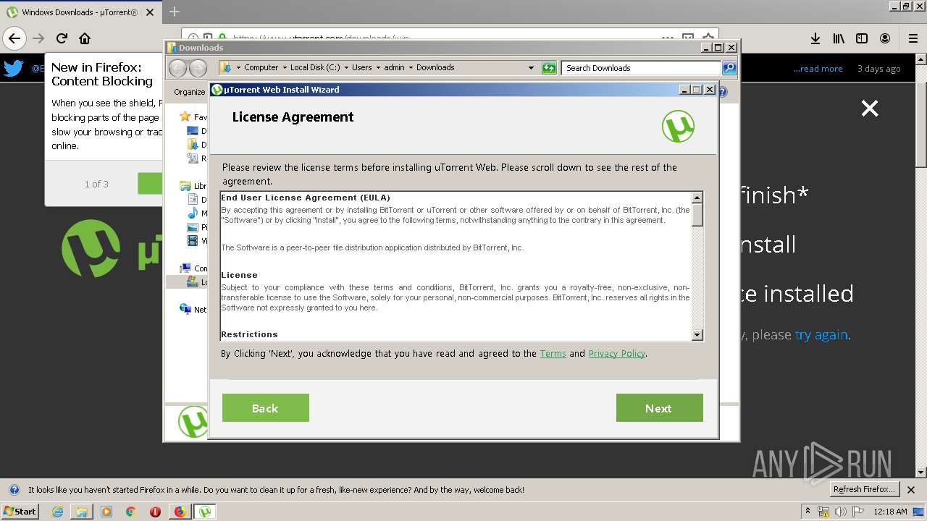The image size is (927, 521).
Task: Open Firefox account icon
Action: tap(885, 38)
